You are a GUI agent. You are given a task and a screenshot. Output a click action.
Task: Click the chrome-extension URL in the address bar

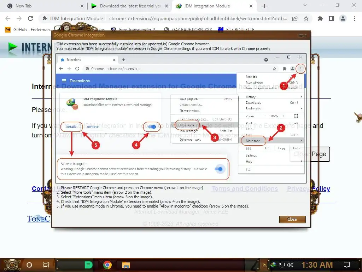click(198, 18)
